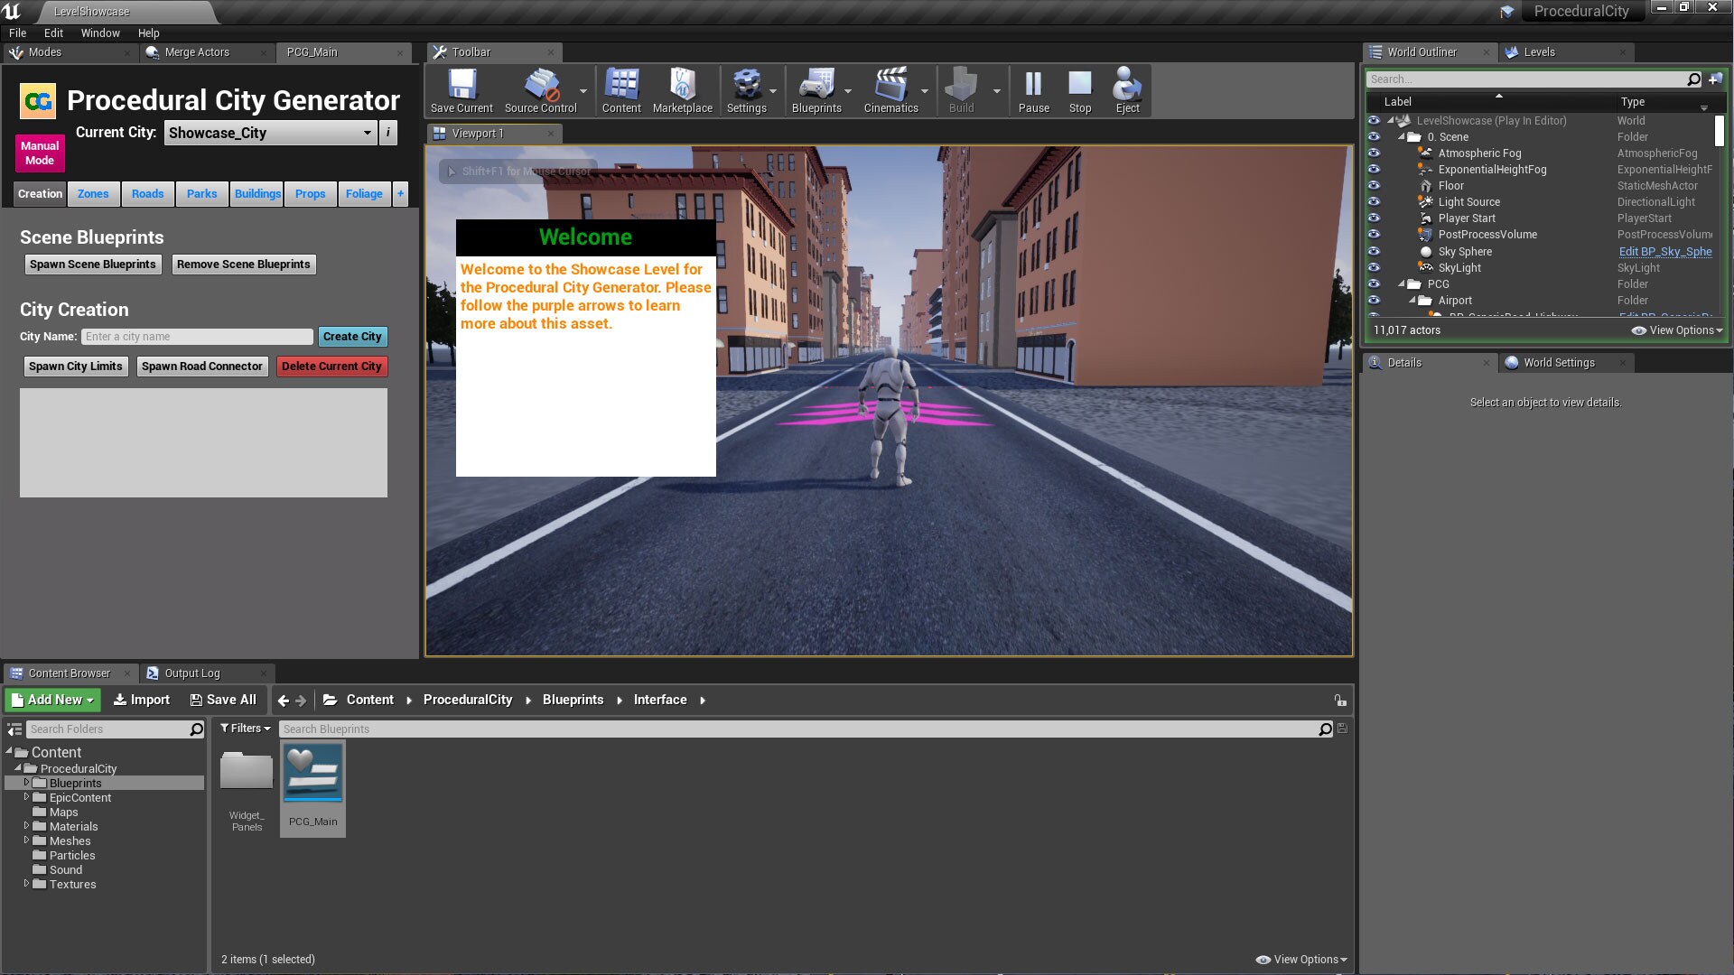Toggle the sources panel icon beside Search Folders

[x=14, y=729]
